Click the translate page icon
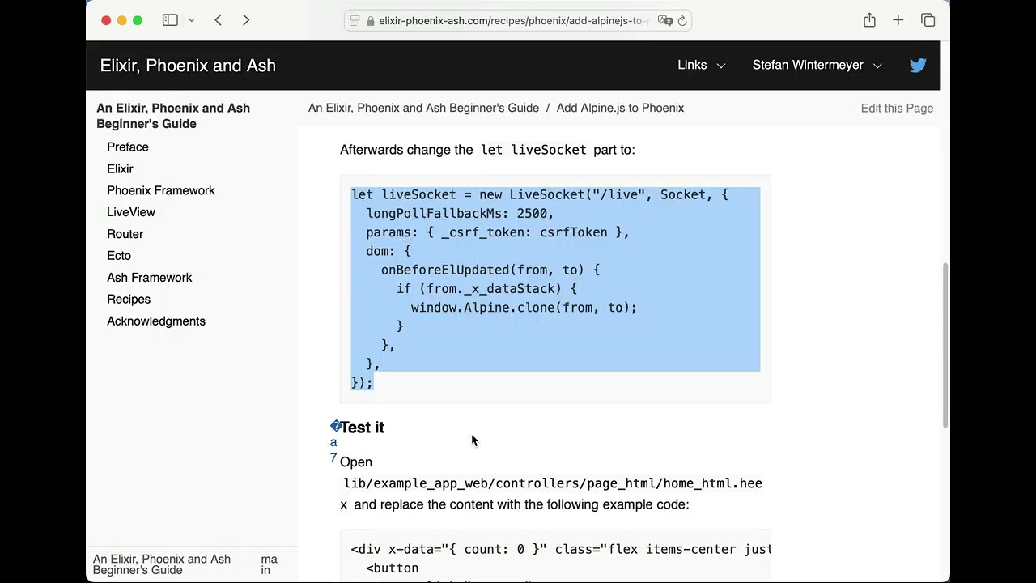 [x=664, y=21]
